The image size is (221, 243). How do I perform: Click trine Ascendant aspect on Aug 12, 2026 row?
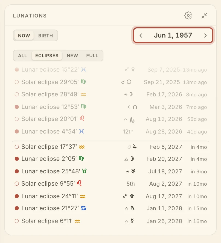click(x=129, y=120)
